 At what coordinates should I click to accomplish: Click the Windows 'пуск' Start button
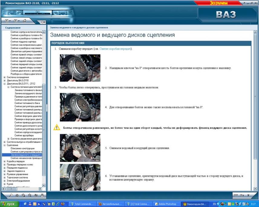point(10,204)
